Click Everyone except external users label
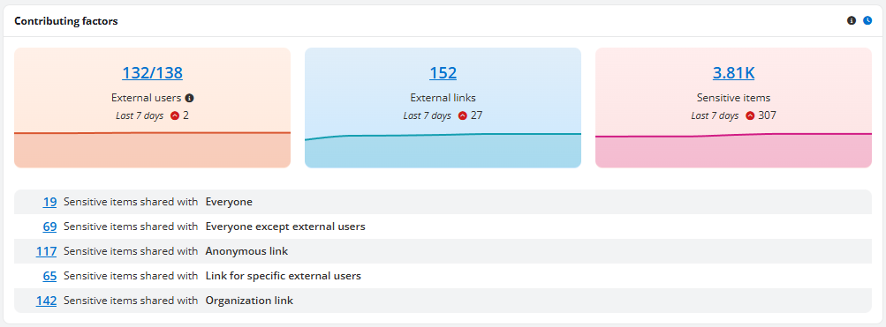This screenshot has height=327, width=886. (x=285, y=227)
